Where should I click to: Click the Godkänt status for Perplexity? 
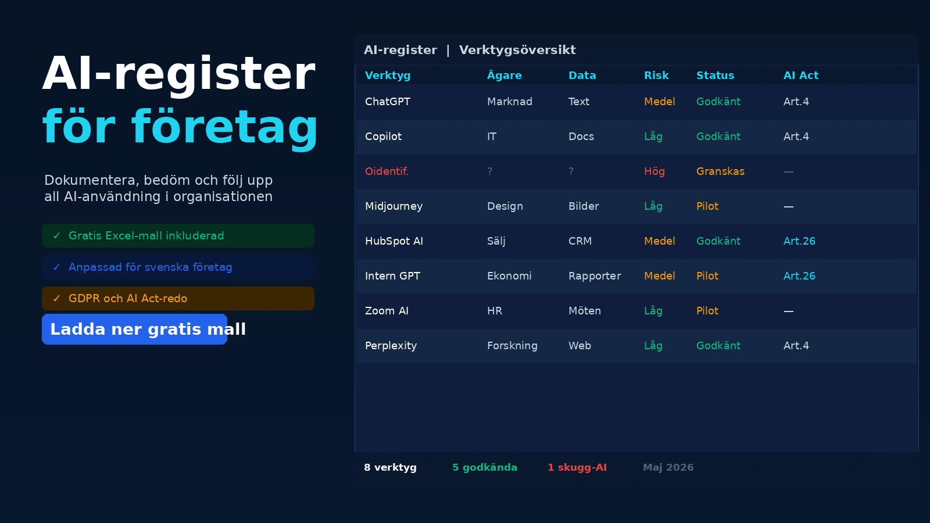pyautogui.click(x=718, y=346)
